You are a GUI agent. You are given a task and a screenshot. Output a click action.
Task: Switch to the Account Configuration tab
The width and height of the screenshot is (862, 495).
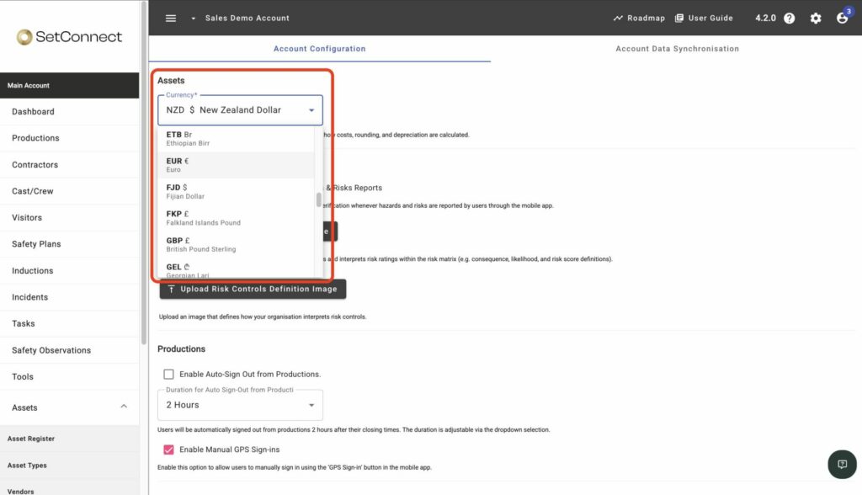(x=319, y=49)
